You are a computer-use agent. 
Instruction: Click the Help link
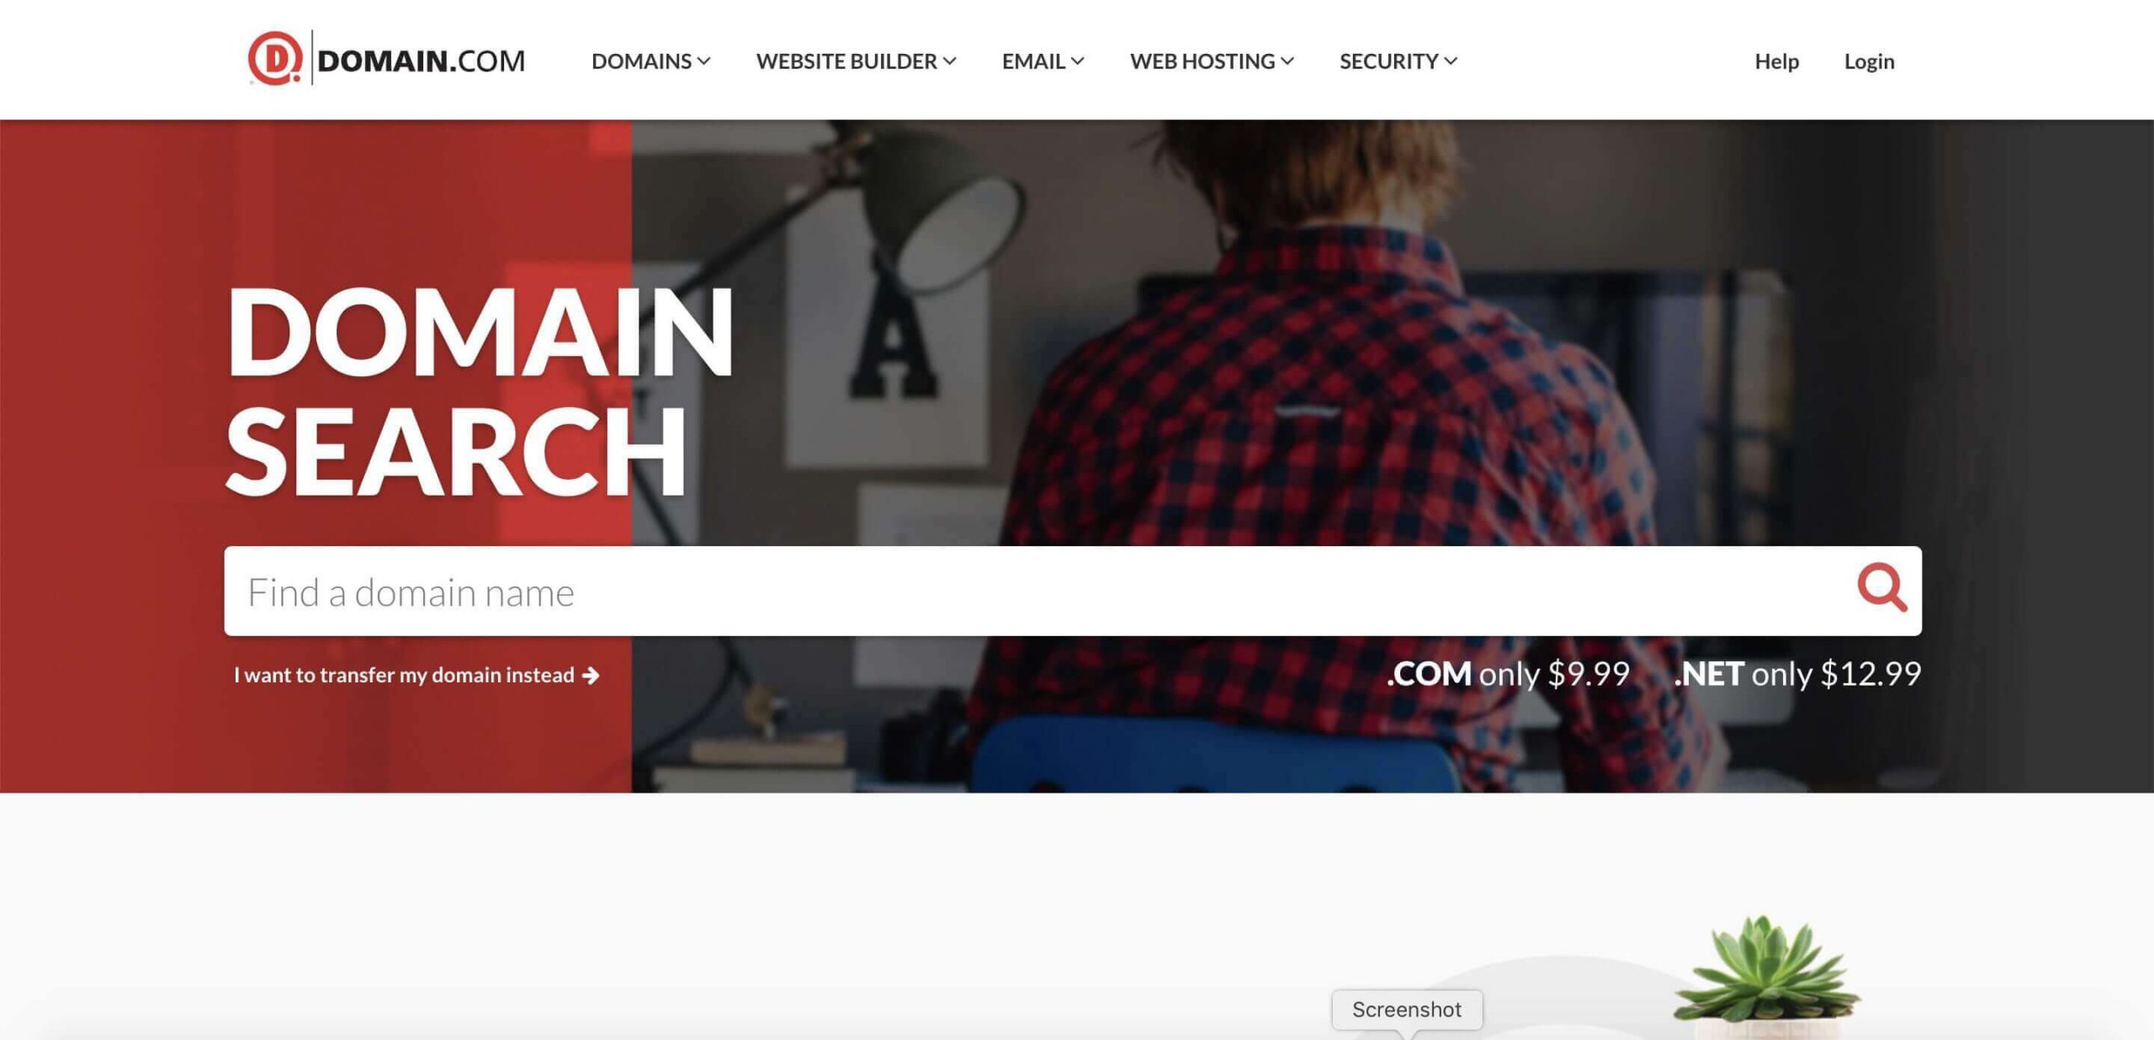1776,61
